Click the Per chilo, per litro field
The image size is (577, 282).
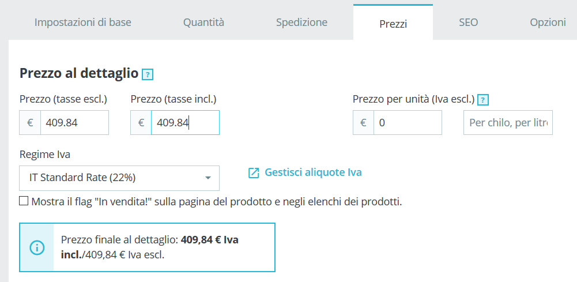508,123
